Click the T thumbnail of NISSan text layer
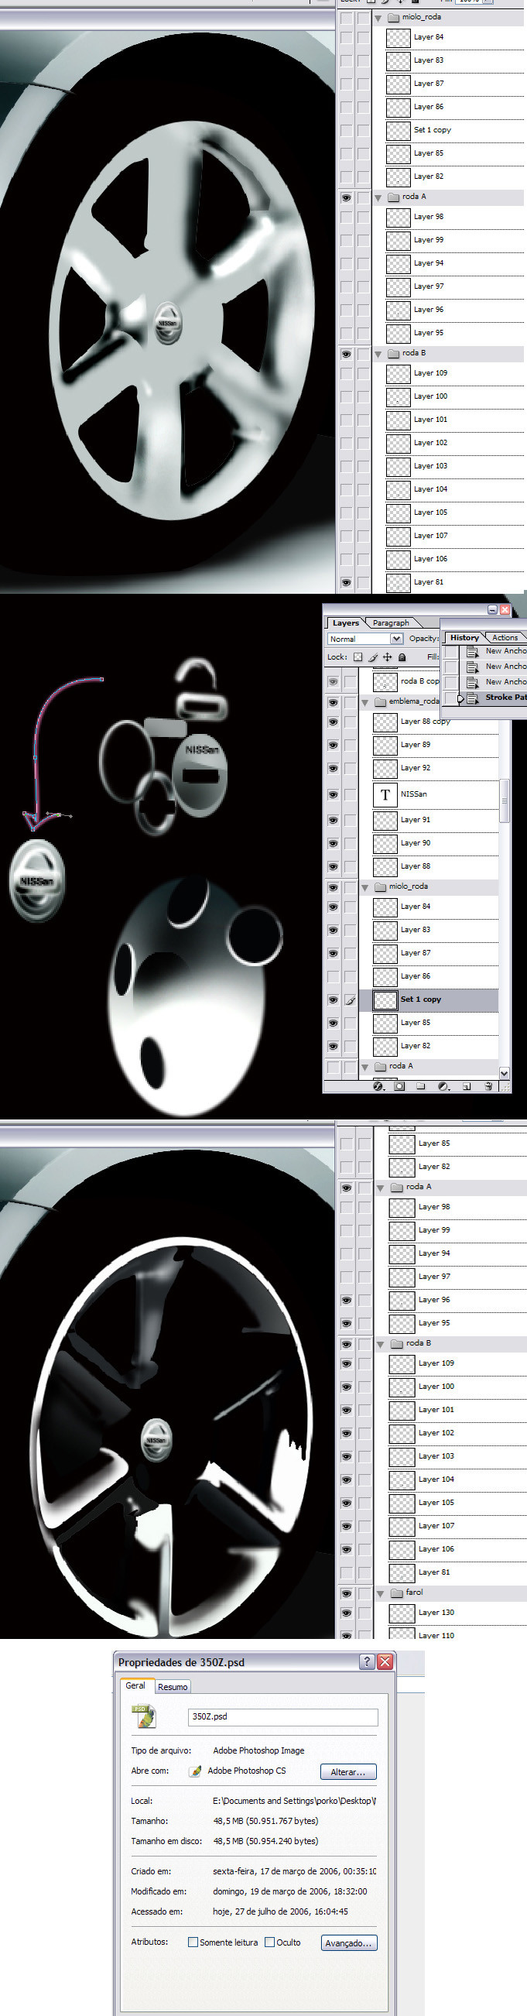 click(x=385, y=794)
